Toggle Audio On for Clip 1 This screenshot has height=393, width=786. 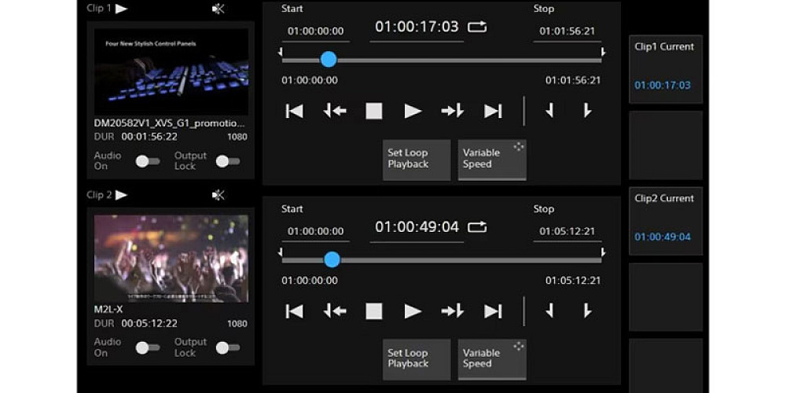148,161
